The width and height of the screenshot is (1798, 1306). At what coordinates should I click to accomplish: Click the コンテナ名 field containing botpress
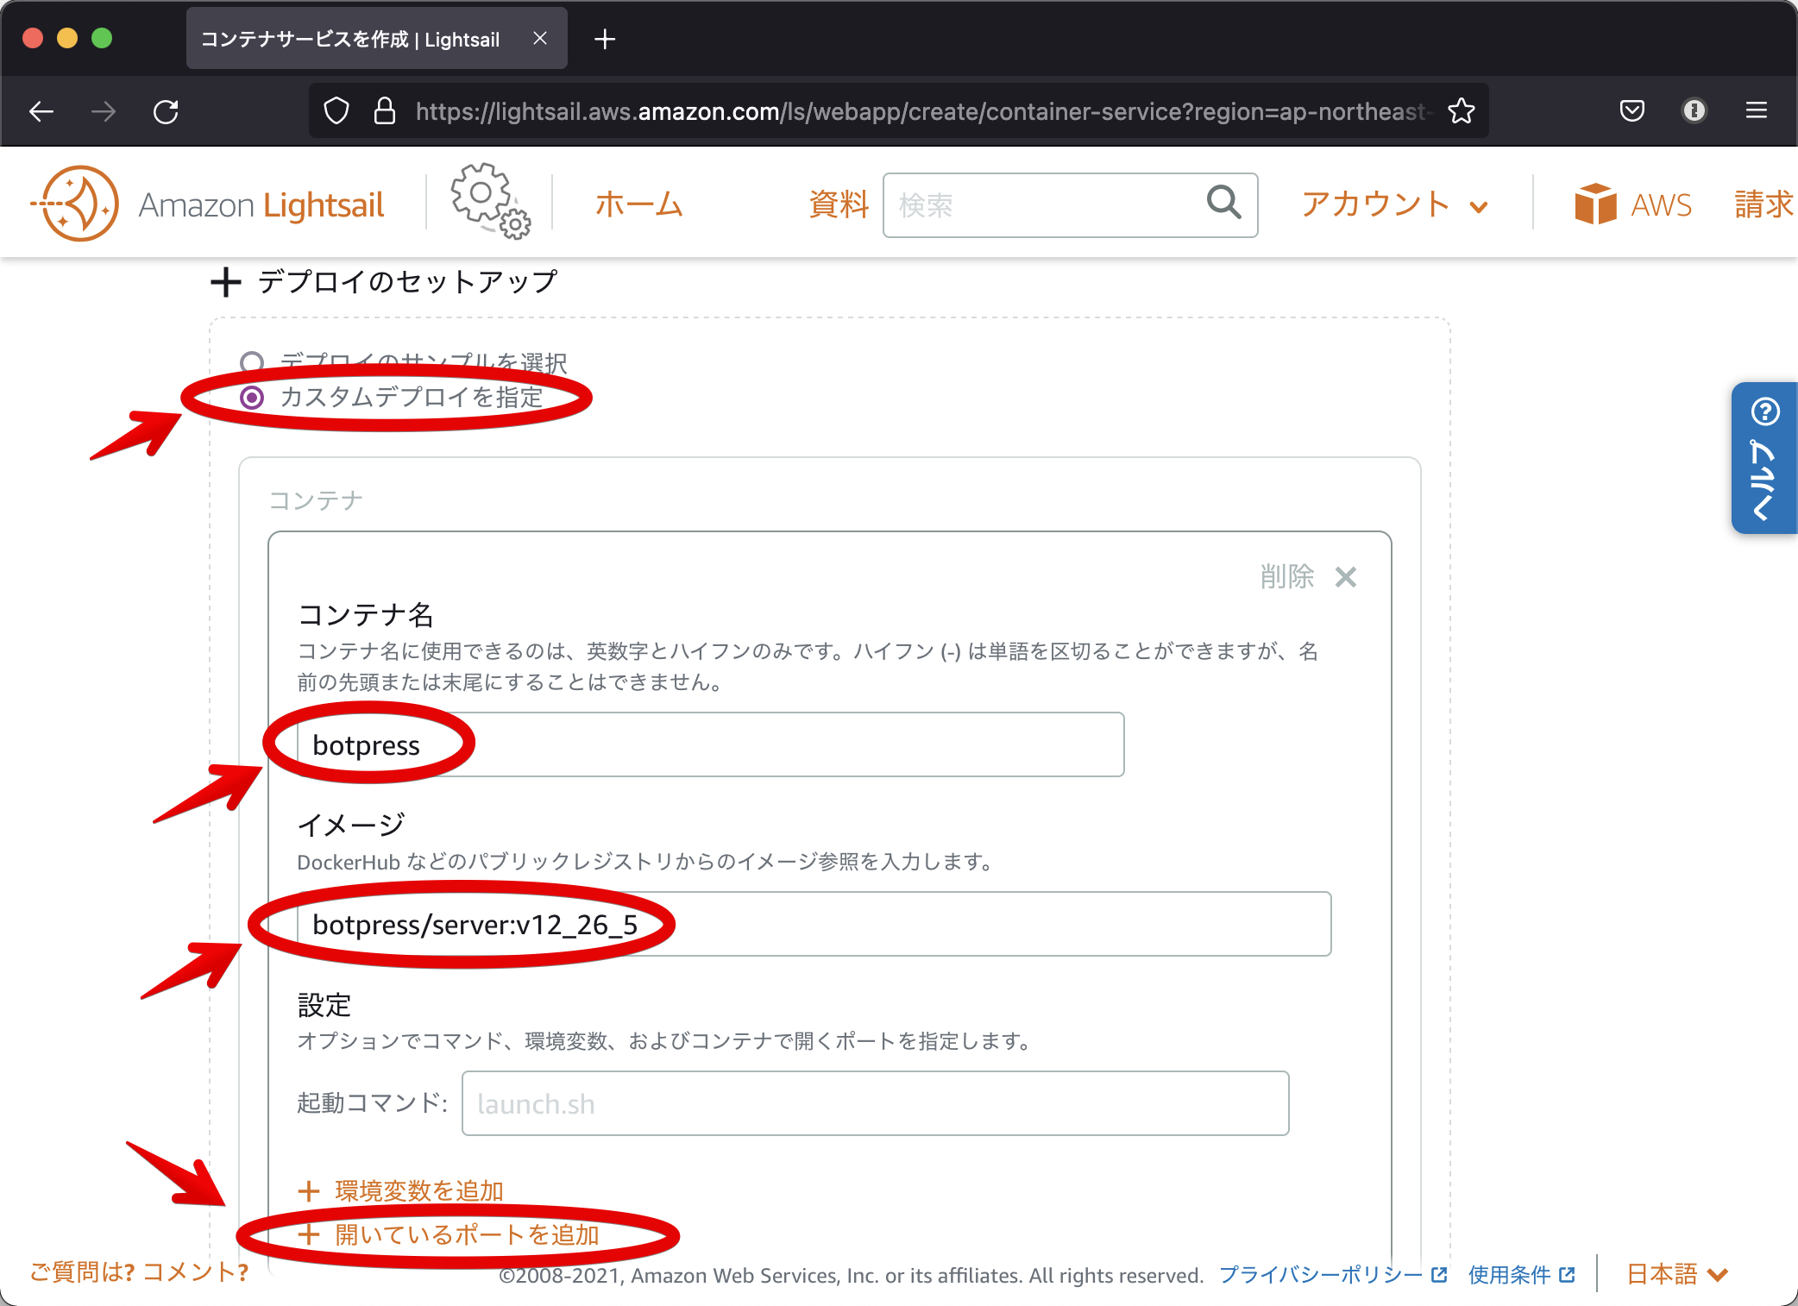click(x=710, y=744)
